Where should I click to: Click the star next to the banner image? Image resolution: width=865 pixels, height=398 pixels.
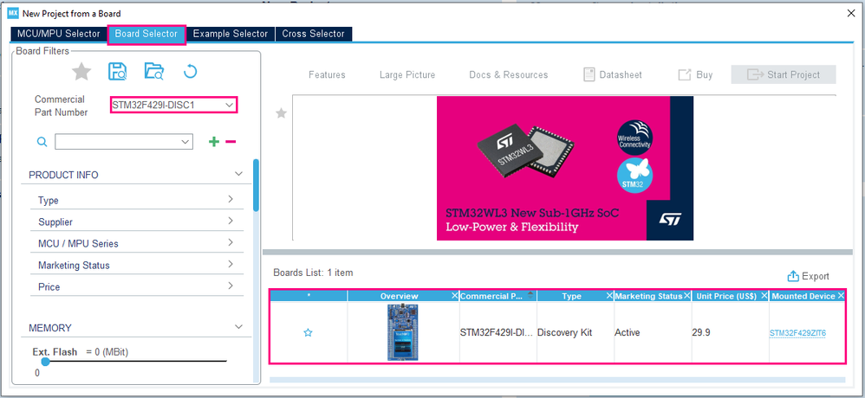pyautogui.click(x=282, y=113)
